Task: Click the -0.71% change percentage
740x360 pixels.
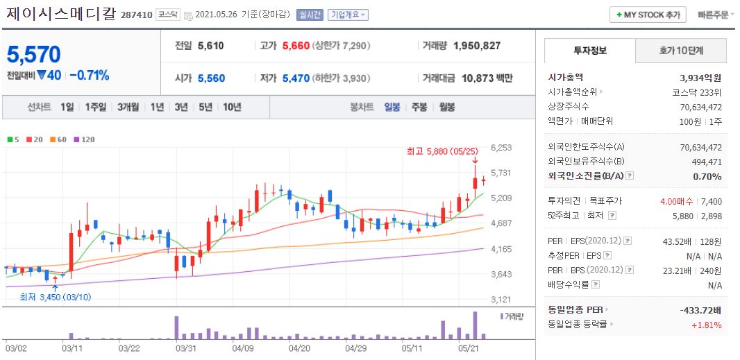Action: point(89,75)
